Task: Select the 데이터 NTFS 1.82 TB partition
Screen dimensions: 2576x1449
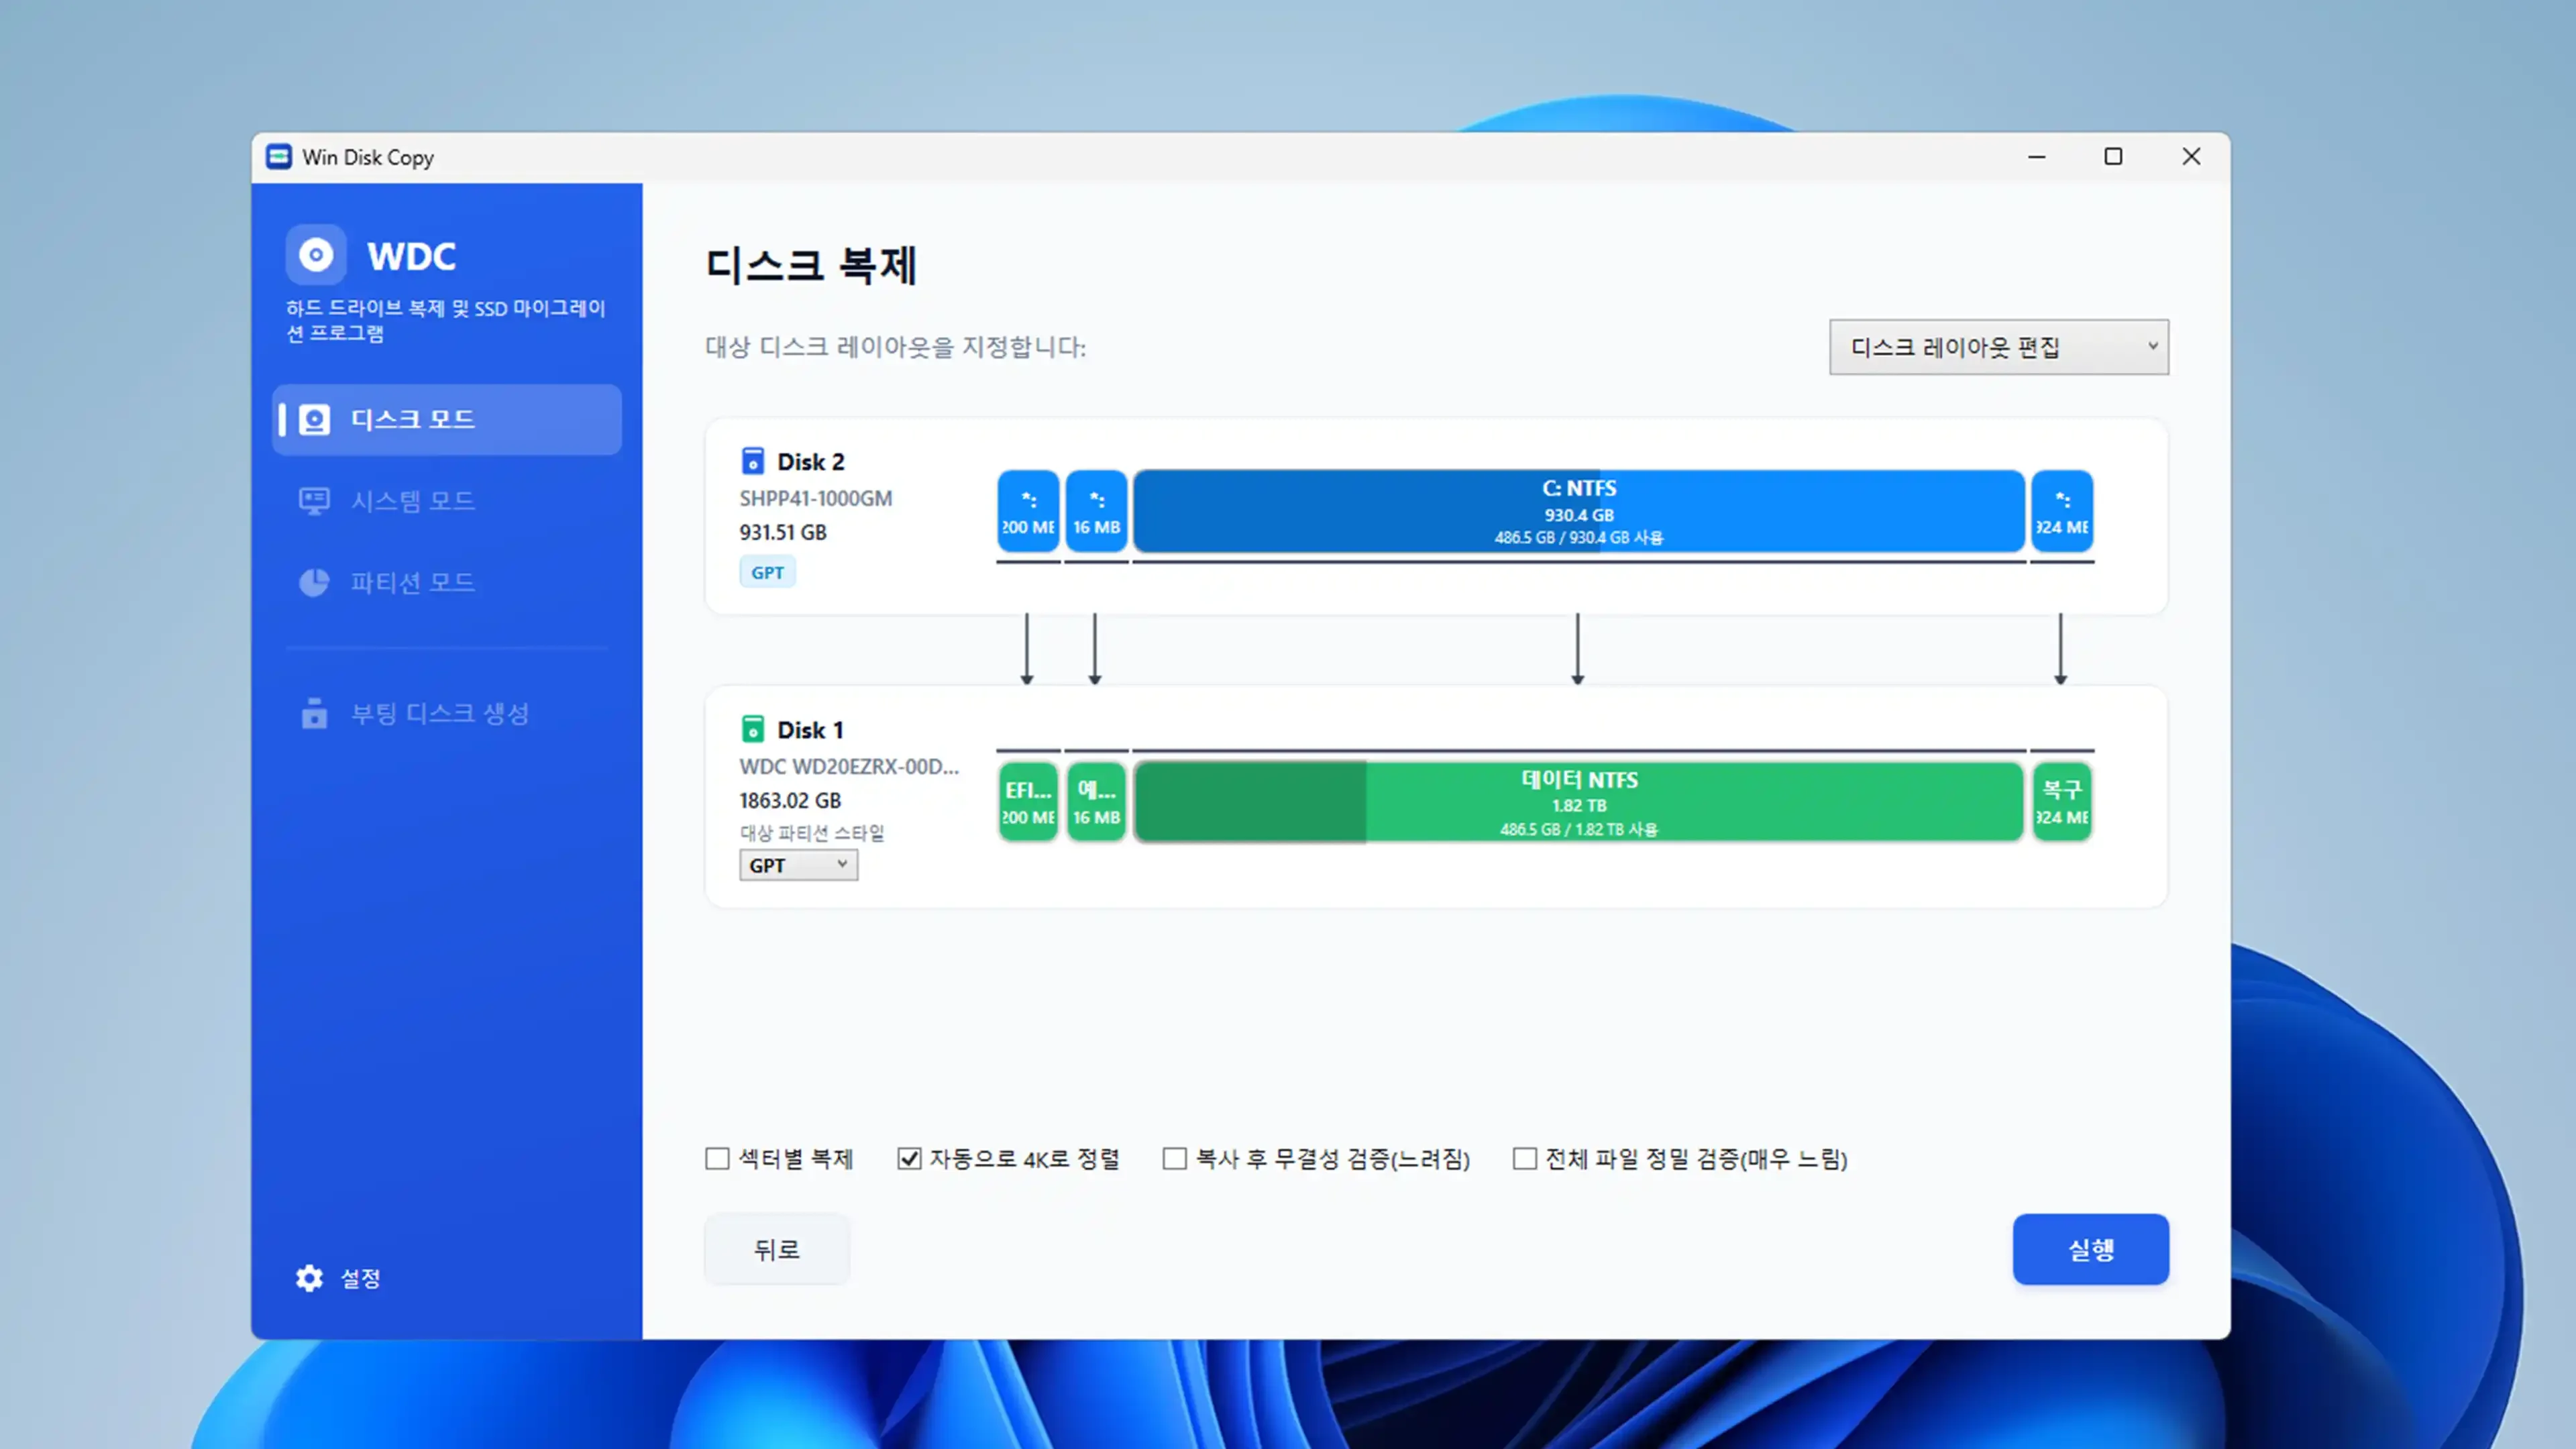Action: pyautogui.click(x=1579, y=801)
